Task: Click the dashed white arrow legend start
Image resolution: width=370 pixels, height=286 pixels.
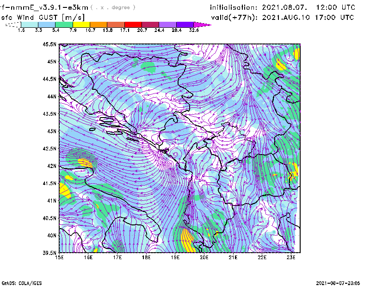Action: click(x=13, y=25)
